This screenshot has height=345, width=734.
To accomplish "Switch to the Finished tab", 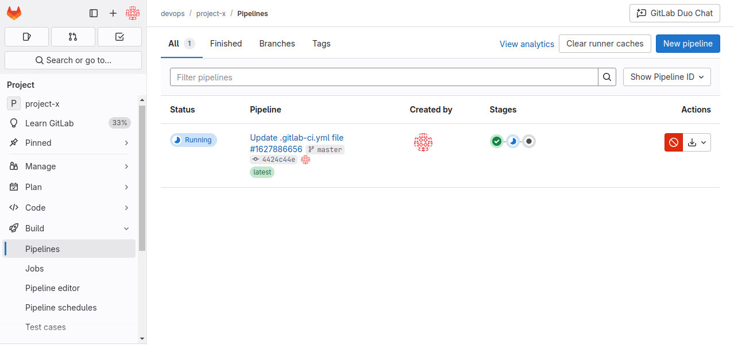I will click(226, 44).
